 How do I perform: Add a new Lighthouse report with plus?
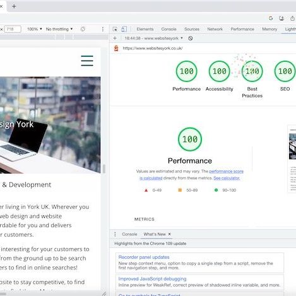coord(115,38)
